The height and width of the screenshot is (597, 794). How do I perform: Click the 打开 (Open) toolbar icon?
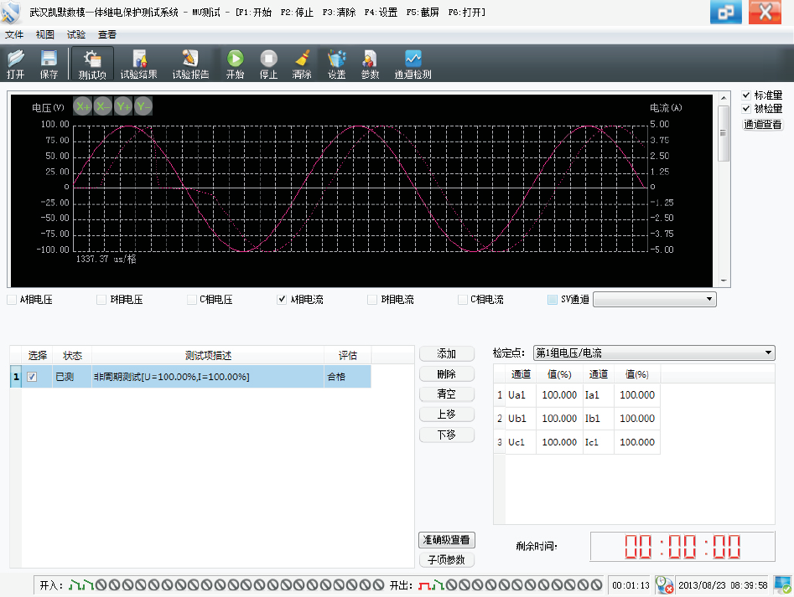tap(16, 64)
